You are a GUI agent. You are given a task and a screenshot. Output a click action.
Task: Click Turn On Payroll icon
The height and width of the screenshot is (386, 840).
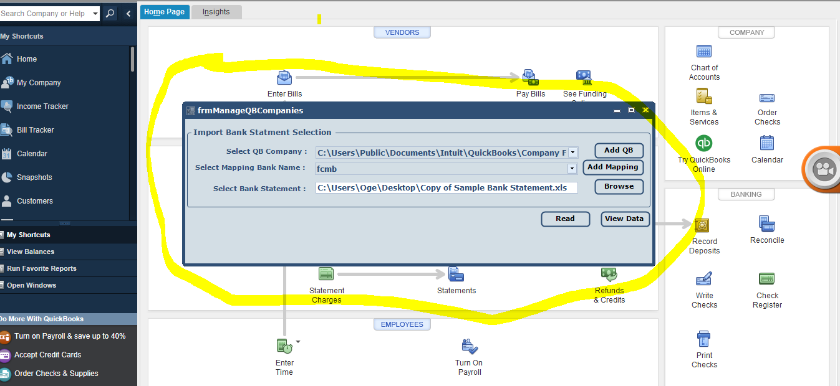pos(469,346)
